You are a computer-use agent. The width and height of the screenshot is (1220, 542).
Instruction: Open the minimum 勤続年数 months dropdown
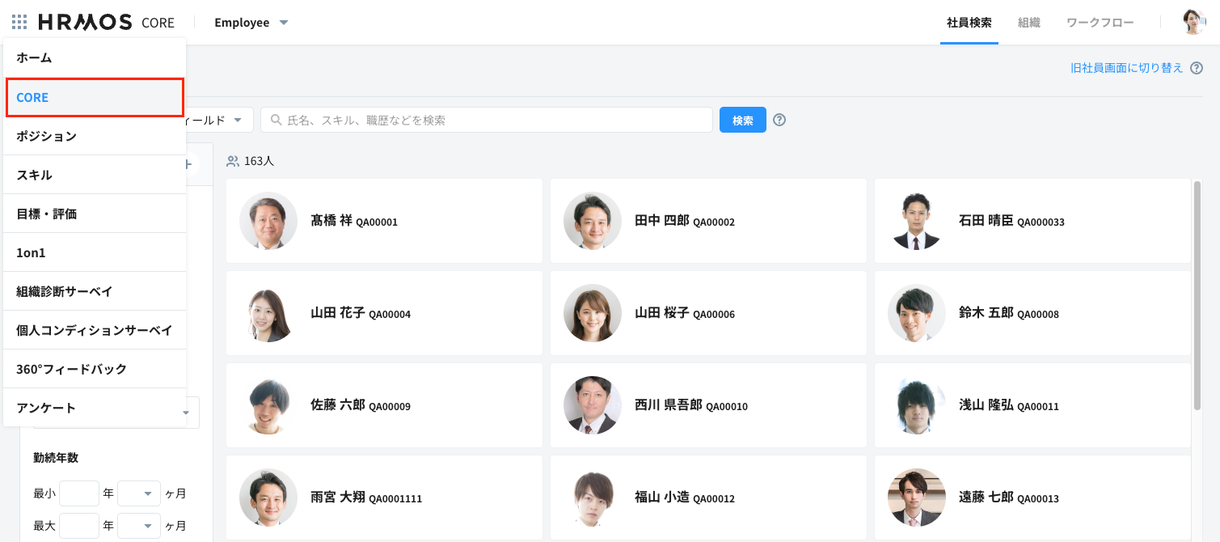pos(139,493)
